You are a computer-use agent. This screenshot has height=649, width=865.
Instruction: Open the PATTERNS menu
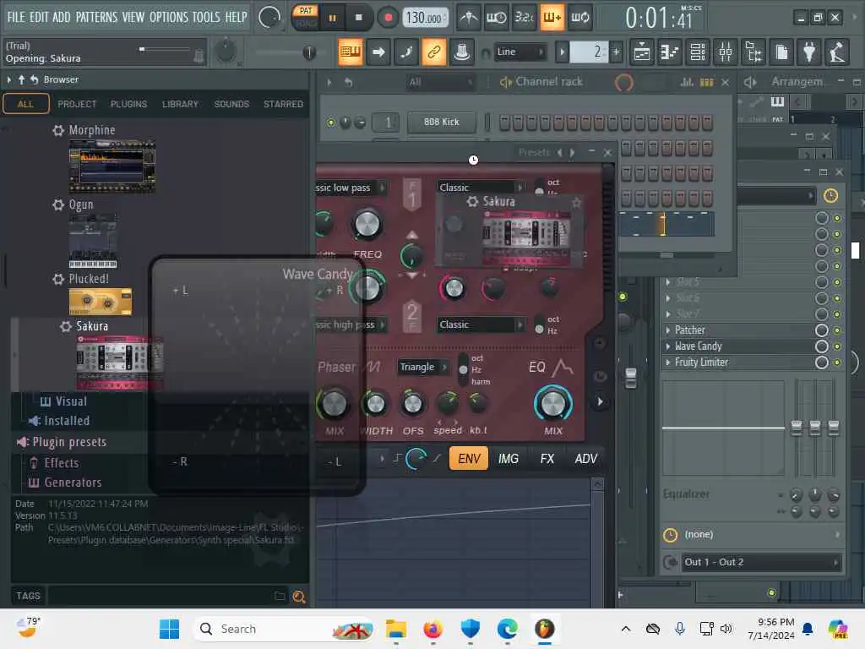[x=96, y=17]
